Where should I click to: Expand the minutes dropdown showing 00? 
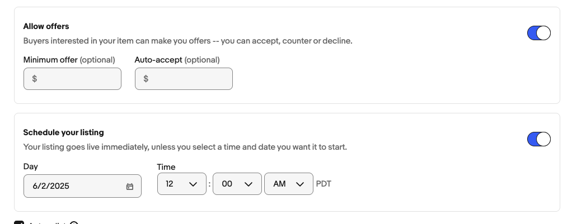tap(237, 184)
